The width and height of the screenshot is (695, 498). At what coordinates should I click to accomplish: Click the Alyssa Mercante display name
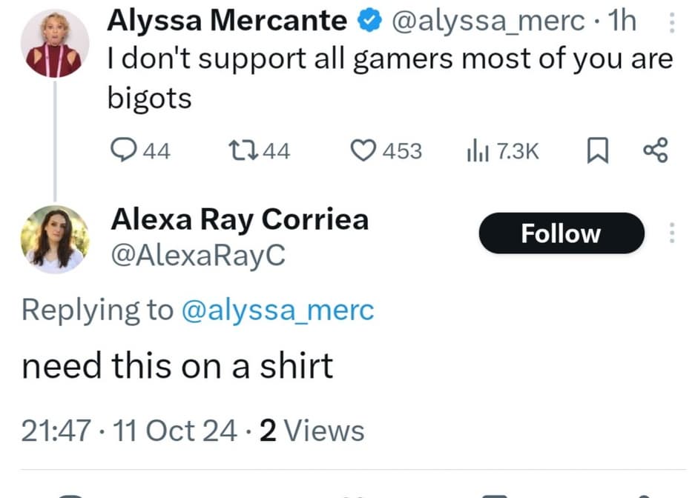[x=228, y=21]
